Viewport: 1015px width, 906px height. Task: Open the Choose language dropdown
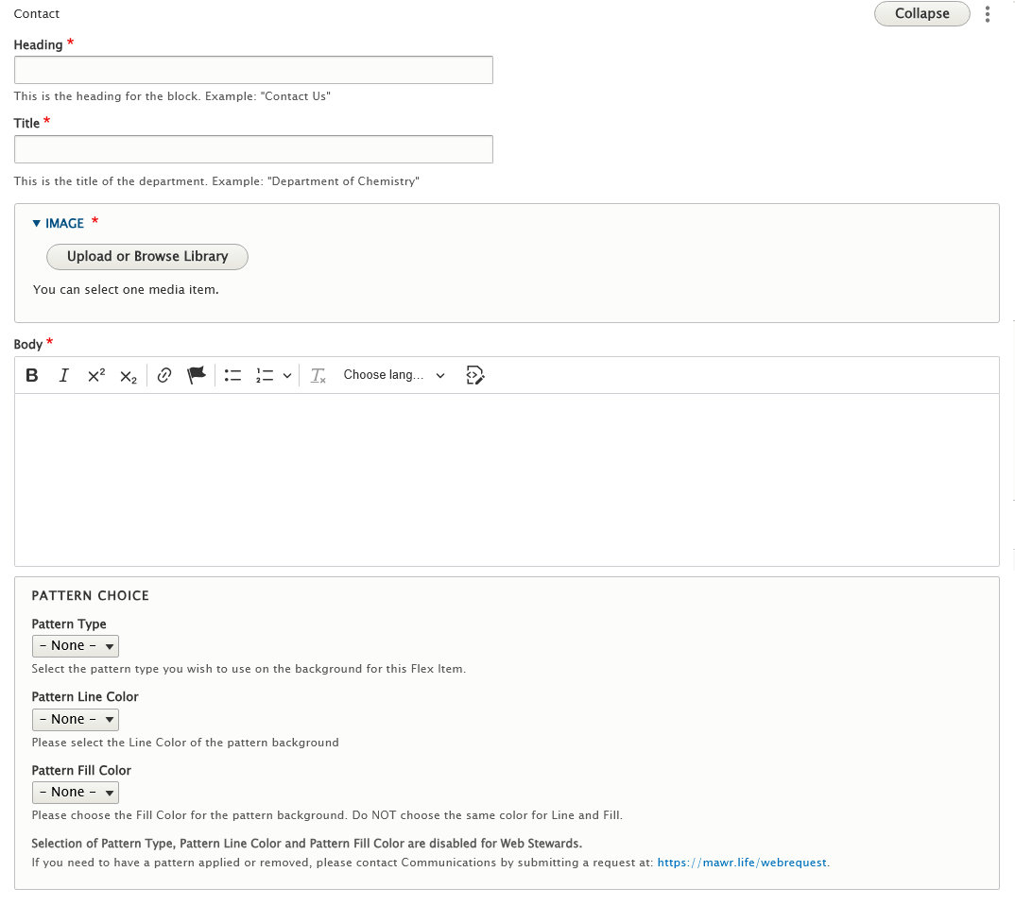(393, 375)
